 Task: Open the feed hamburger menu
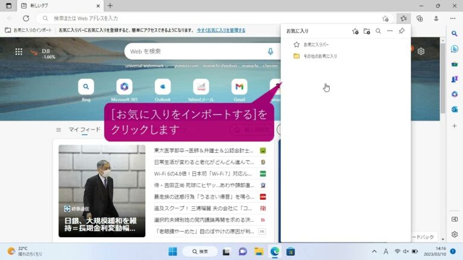pos(58,130)
